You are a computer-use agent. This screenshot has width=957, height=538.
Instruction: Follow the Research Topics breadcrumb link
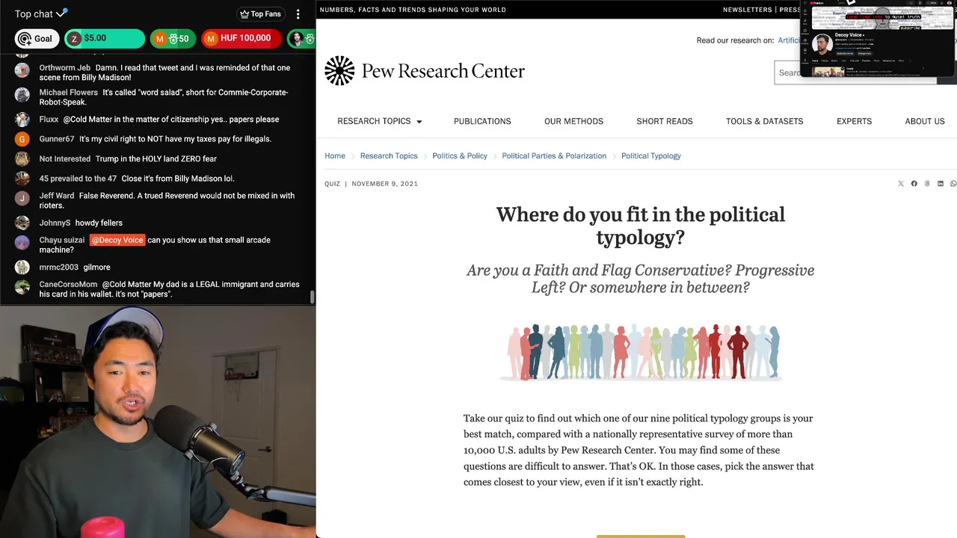coord(389,156)
